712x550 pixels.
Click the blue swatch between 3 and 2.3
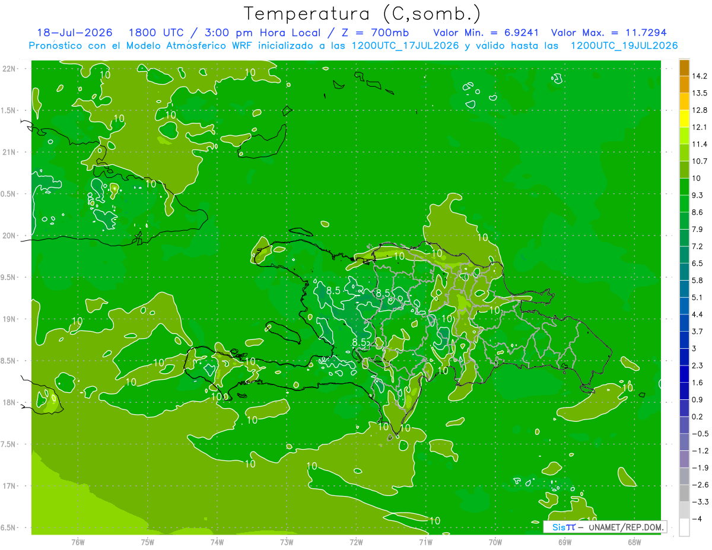click(x=684, y=357)
